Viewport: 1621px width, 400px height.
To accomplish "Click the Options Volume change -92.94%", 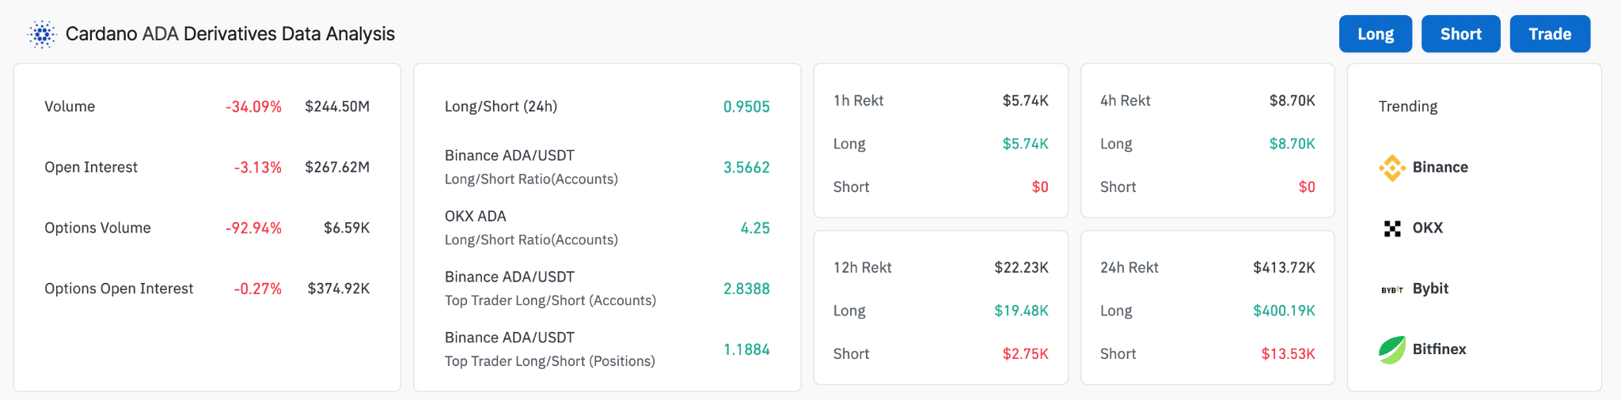I will pos(253,228).
